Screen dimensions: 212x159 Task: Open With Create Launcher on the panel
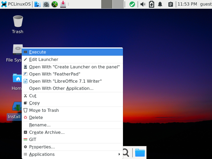coord(72,67)
